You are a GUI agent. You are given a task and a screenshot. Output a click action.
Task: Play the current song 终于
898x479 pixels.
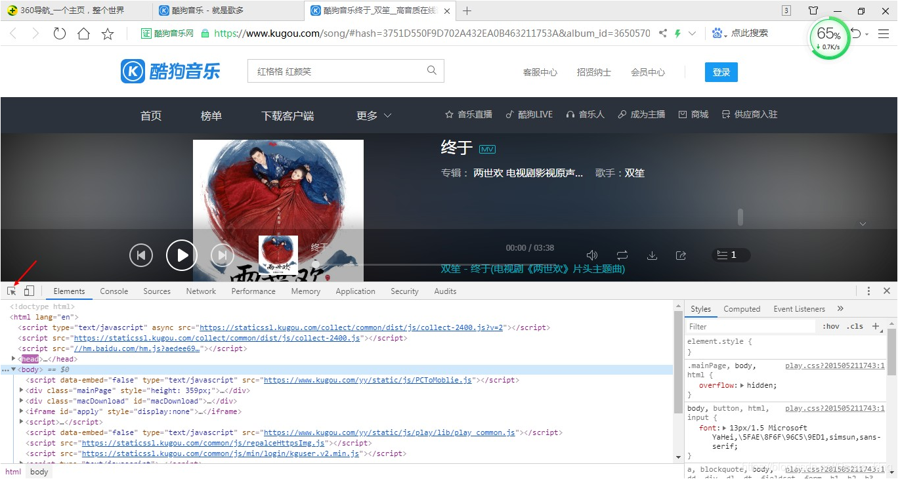pyautogui.click(x=182, y=255)
